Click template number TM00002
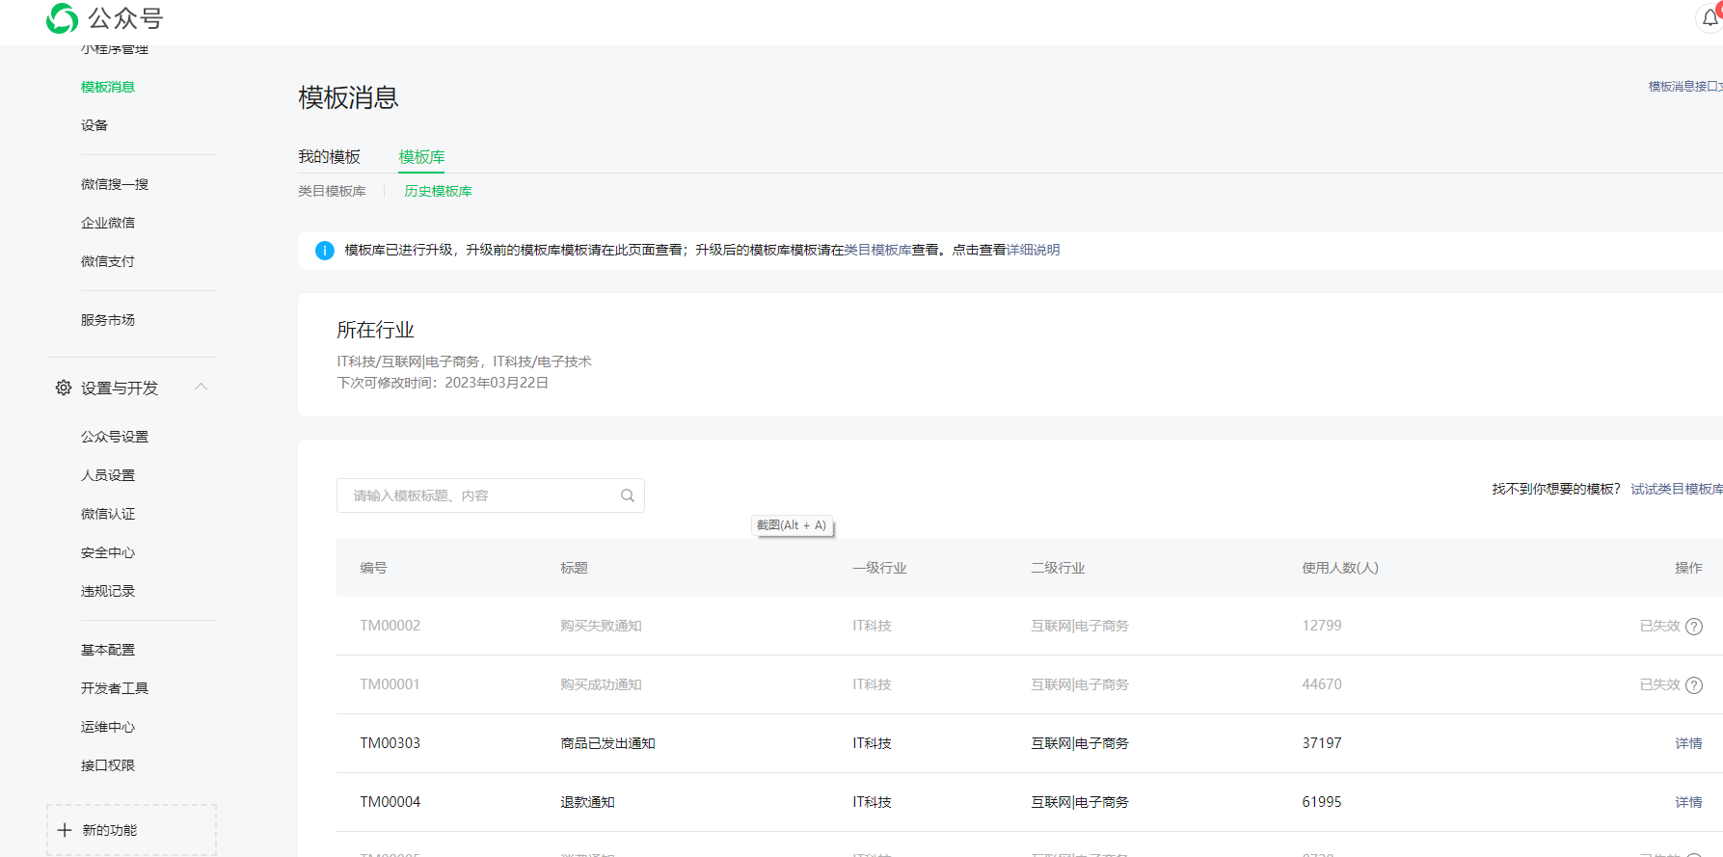1723x857 pixels. tap(390, 626)
